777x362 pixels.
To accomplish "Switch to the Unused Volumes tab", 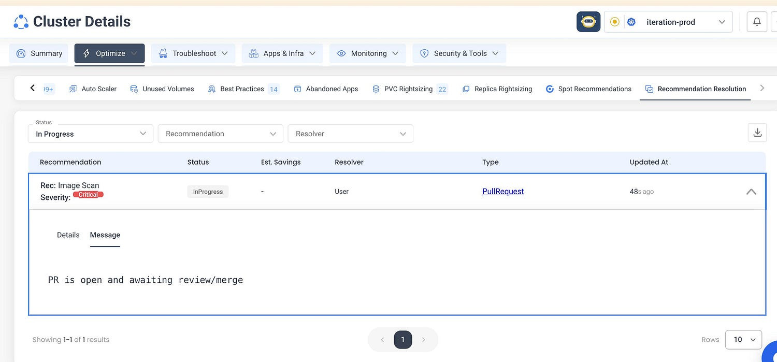I will [x=162, y=89].
